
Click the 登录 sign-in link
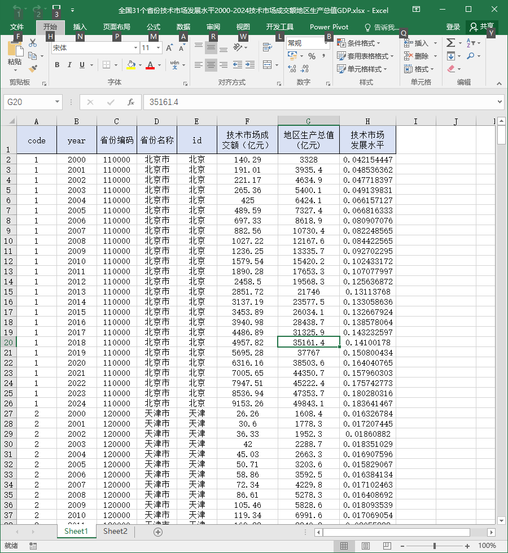click(x=453, y=27)
